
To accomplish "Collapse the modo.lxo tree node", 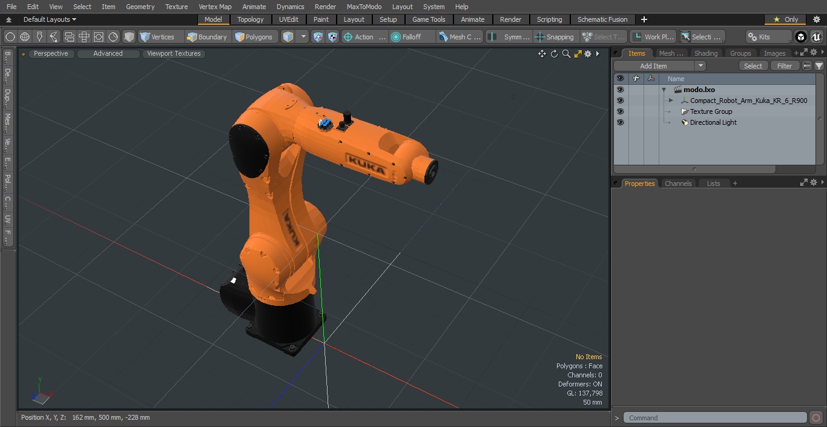I will [x=664, y=90].
